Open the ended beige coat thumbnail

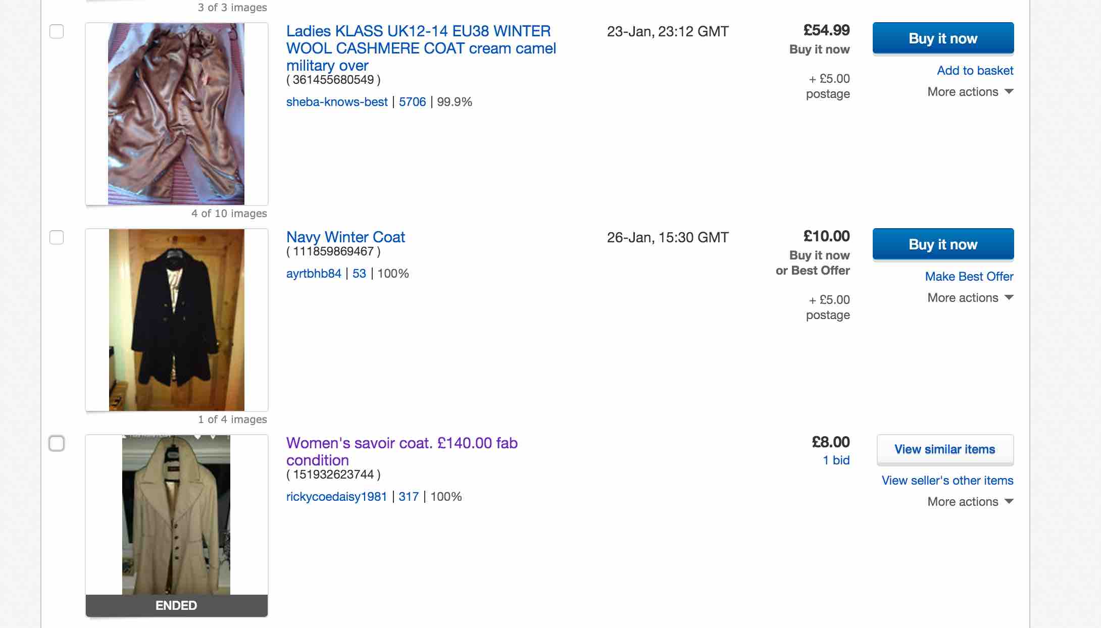click(x=176, y=515)
